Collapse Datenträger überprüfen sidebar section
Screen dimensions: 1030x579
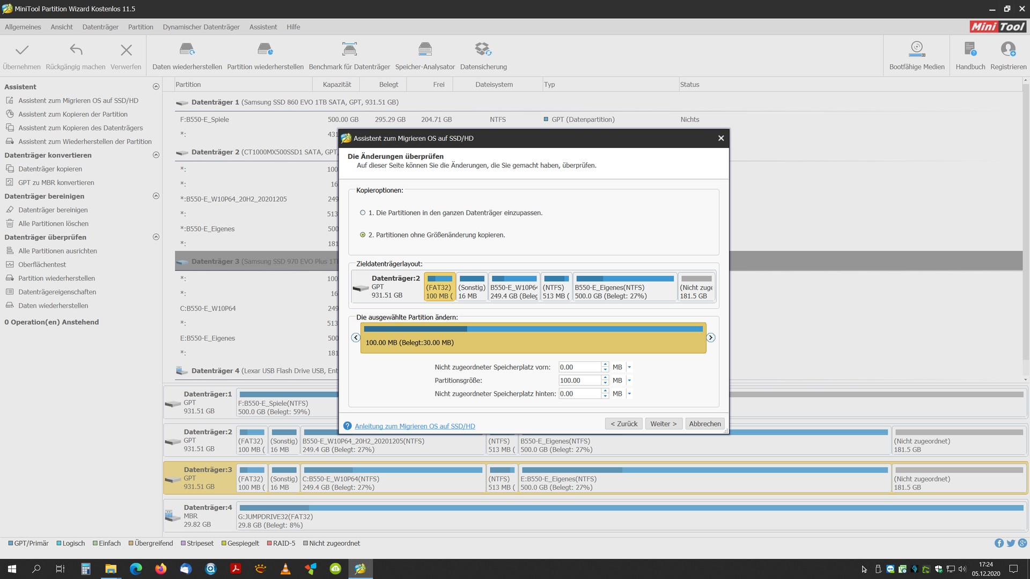(156, 237)
